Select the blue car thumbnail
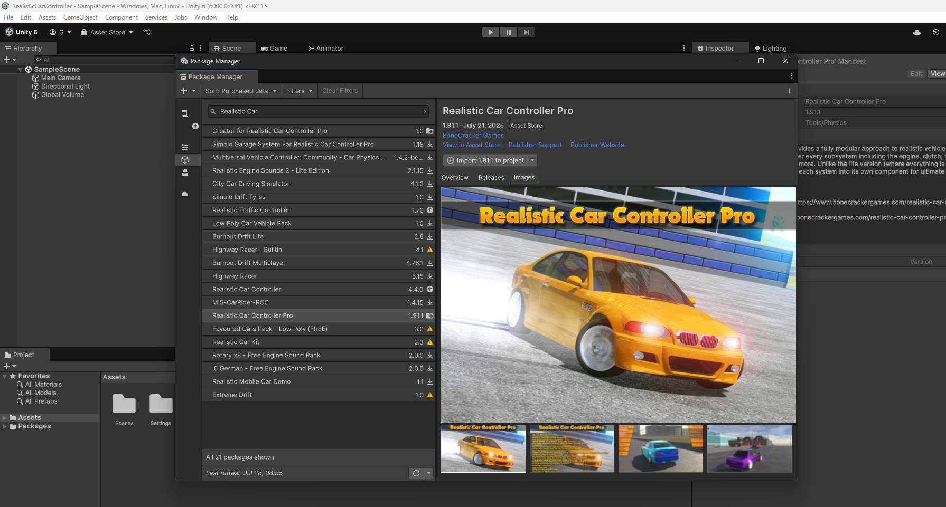Viewport: 946px width, 507px height. pyautogui.click(x=661, y=448)
